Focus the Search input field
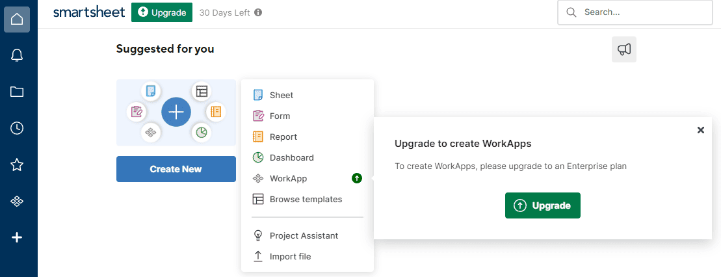 pyautogui.click(x=635, y=12)
